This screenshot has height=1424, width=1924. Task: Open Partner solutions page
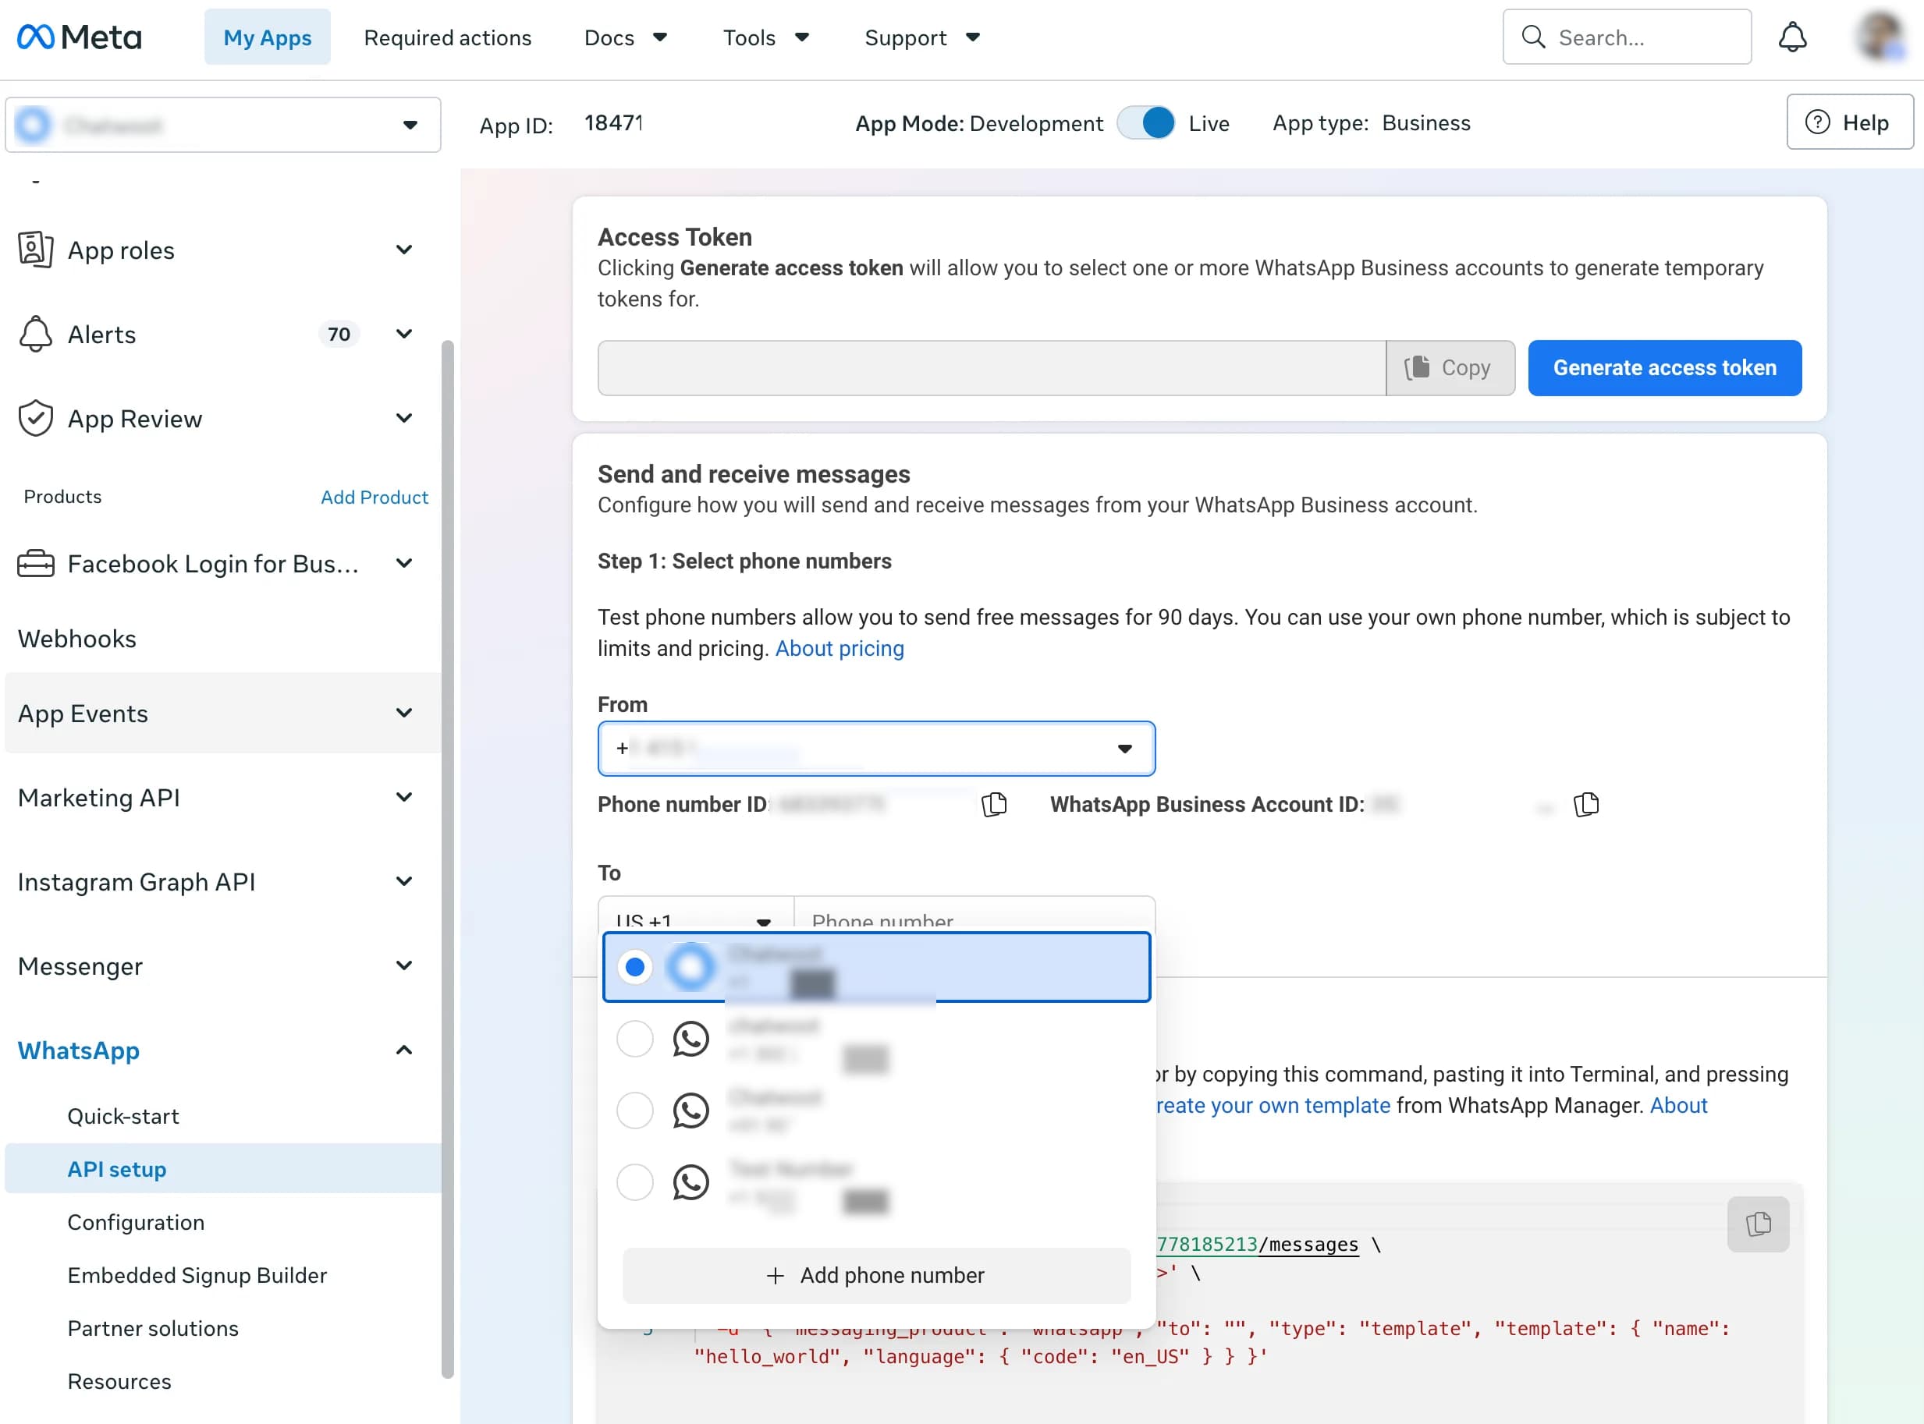(154, 1329)
